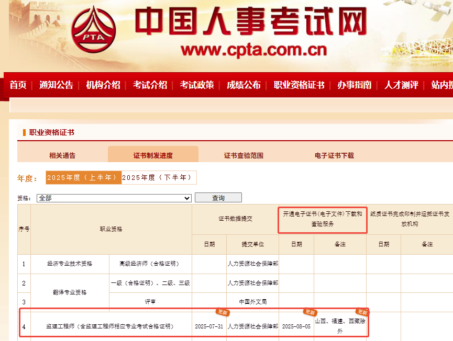Expand the 资格 dropdown showing 全部

pos(114,198)
